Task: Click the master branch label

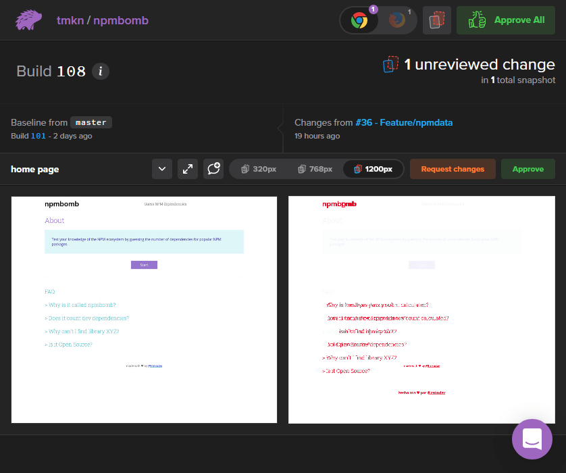Action: pyautogui.click(x=91, y=122)
